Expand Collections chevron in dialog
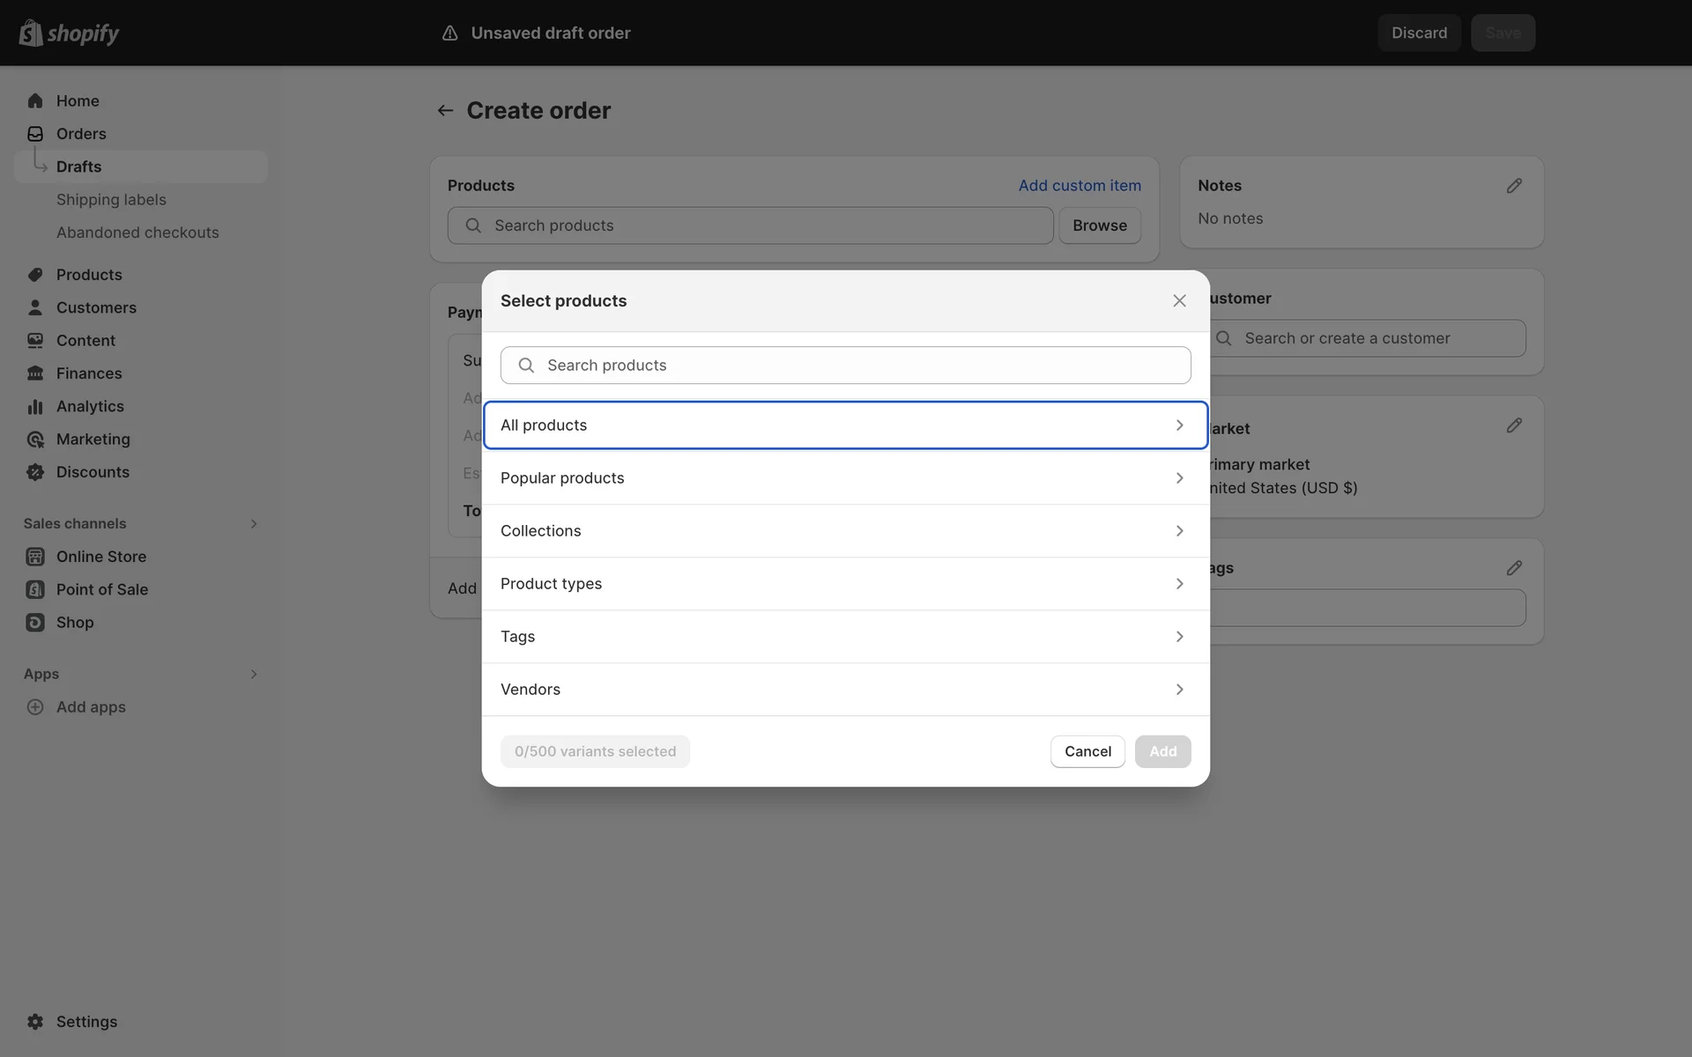The image size is (1692, 1057). click(x=1179, y=531)
